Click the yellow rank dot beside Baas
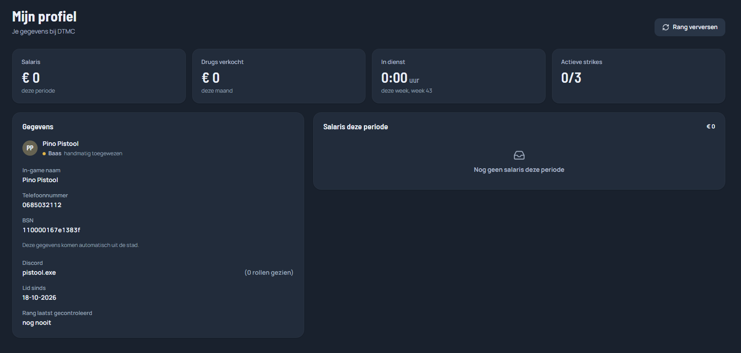 pyautogui.click(x=44, y=153)
